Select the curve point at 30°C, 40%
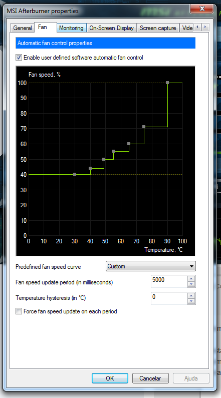 coord(75,174)
